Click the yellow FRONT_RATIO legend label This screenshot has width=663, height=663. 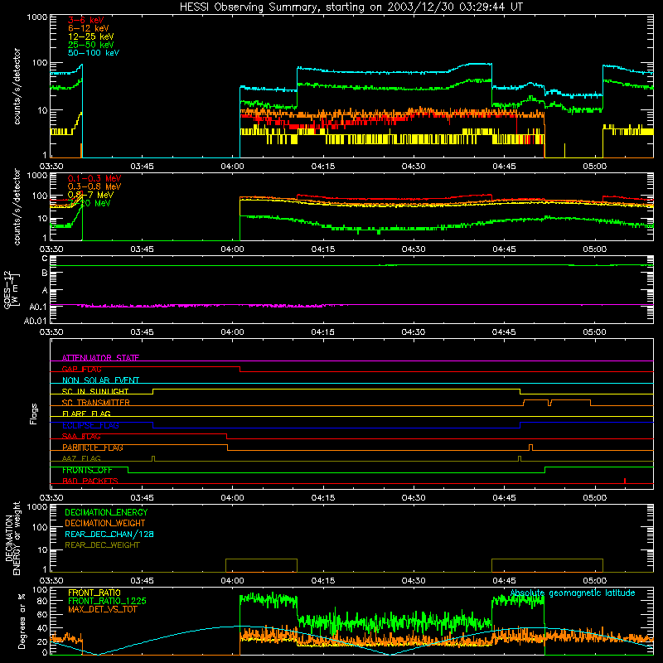pos(94,593)
